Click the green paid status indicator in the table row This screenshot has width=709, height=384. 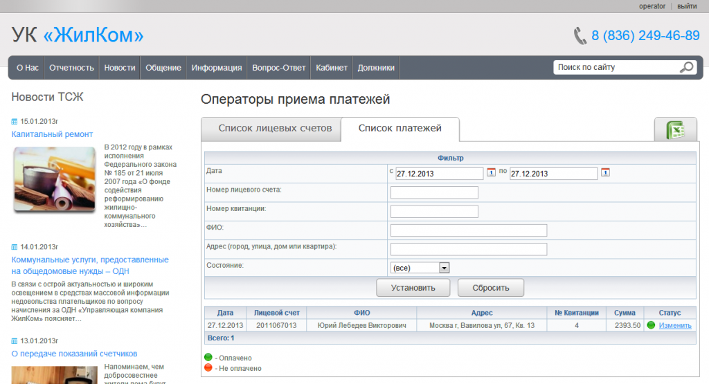coord(651,325)
